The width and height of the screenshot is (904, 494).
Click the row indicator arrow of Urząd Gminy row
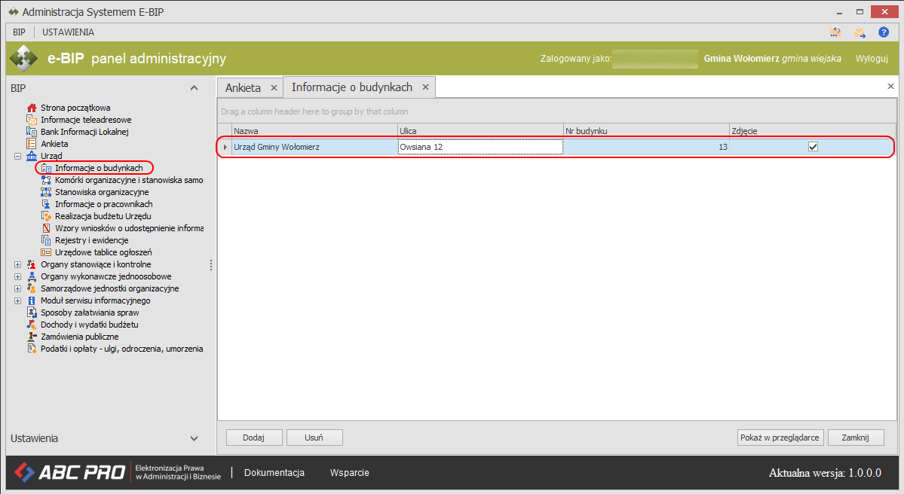[225, 147]
